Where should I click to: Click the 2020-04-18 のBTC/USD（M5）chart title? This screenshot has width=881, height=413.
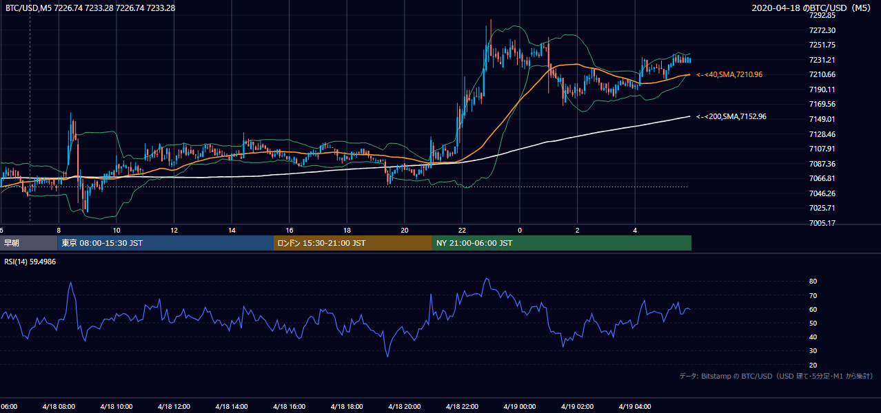pyautogui.click(x=813, y=8)
